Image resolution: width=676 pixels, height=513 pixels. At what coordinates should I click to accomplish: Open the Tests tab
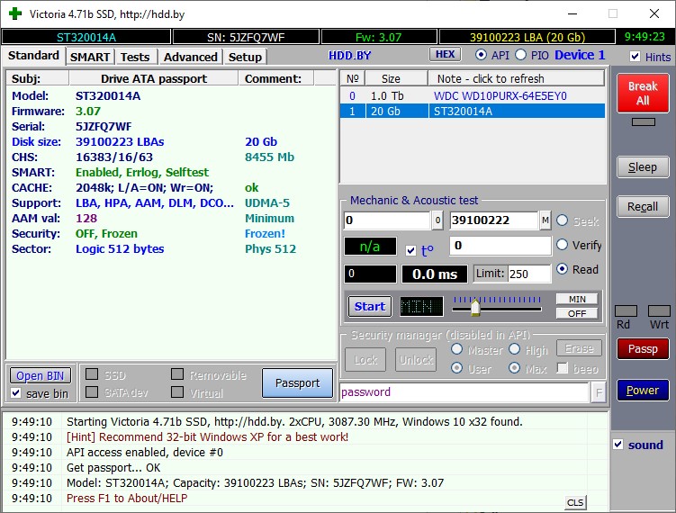pyautogui.click(x=135, y=57)
